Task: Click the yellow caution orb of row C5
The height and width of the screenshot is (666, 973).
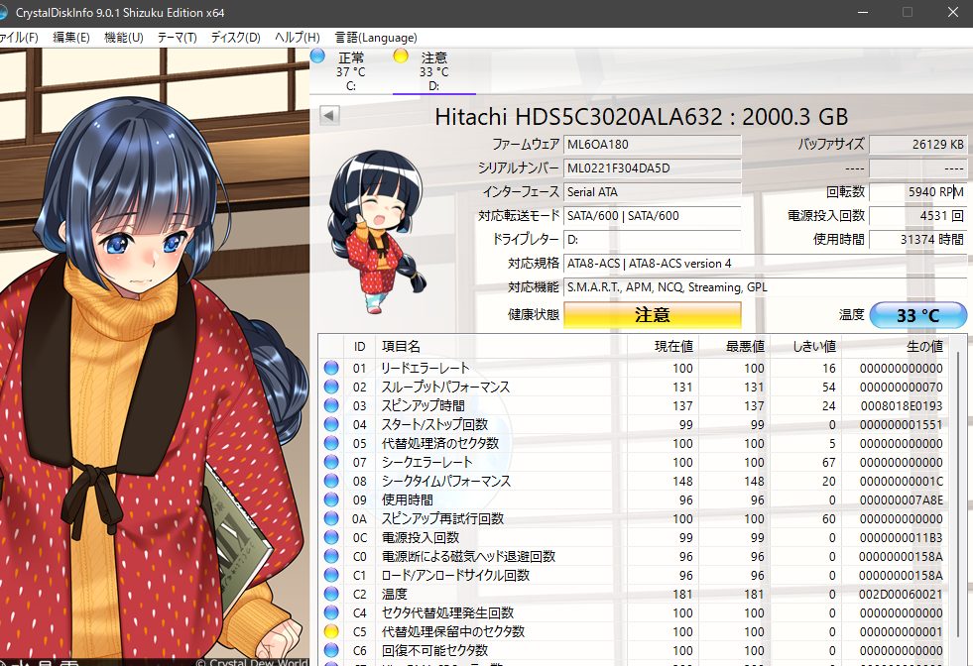Action: click(331, 632)
